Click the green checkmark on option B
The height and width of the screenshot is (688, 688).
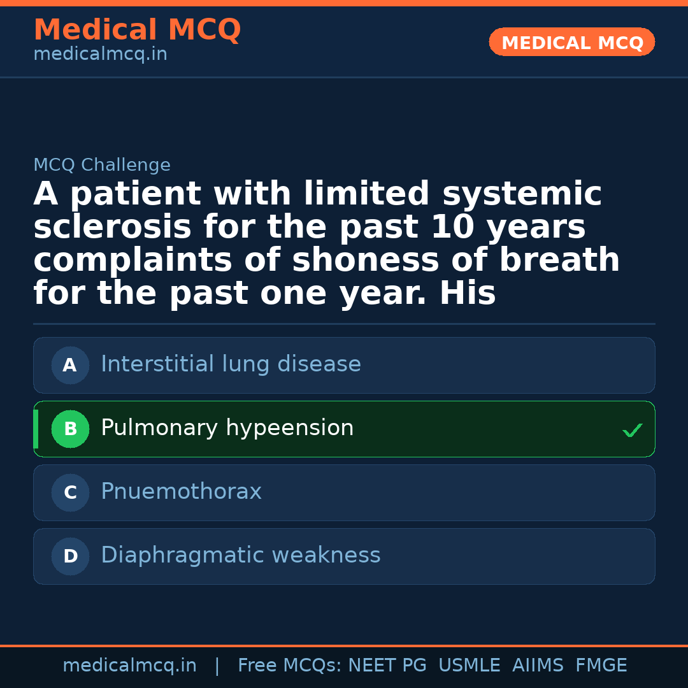[632, 431]
